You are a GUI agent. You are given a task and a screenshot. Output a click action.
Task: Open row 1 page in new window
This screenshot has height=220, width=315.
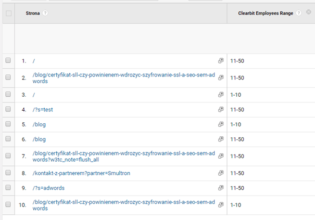[x=221, y=61]
